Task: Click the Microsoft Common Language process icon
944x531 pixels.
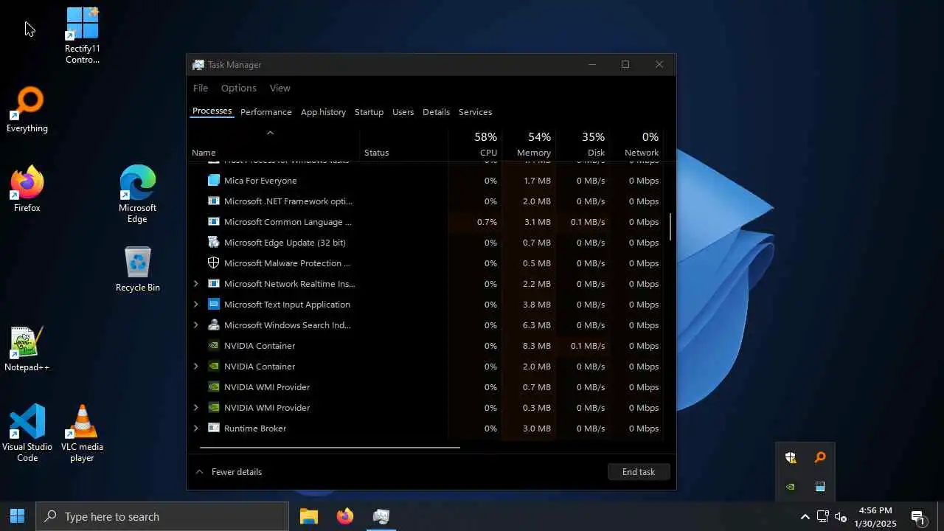Action: 214,221
